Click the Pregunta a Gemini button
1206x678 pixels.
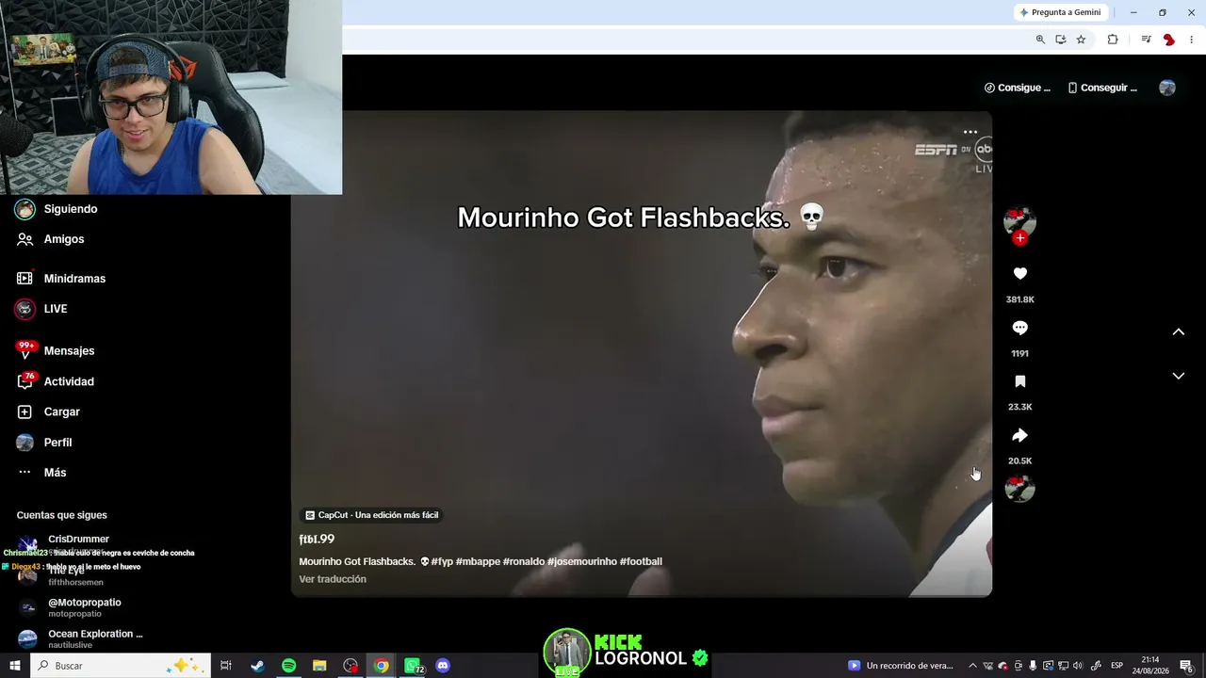pos(1060,12)
